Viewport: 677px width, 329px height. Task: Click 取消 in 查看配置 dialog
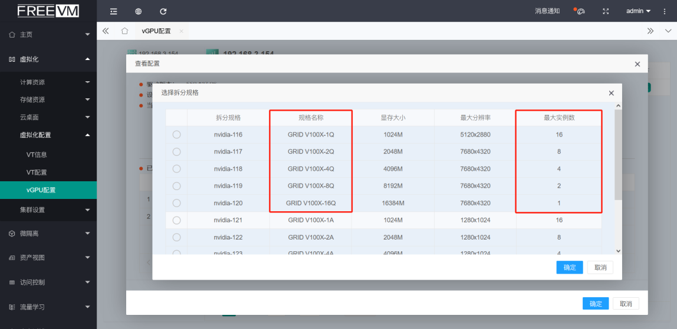click(x=626, y=304)
